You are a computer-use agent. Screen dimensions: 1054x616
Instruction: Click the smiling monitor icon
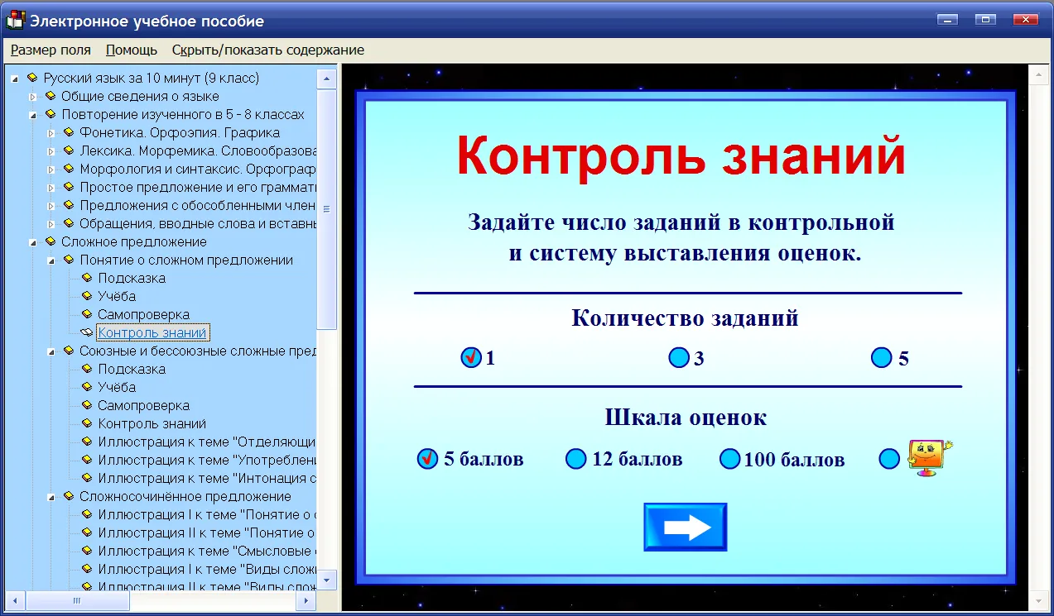(929, 456)
